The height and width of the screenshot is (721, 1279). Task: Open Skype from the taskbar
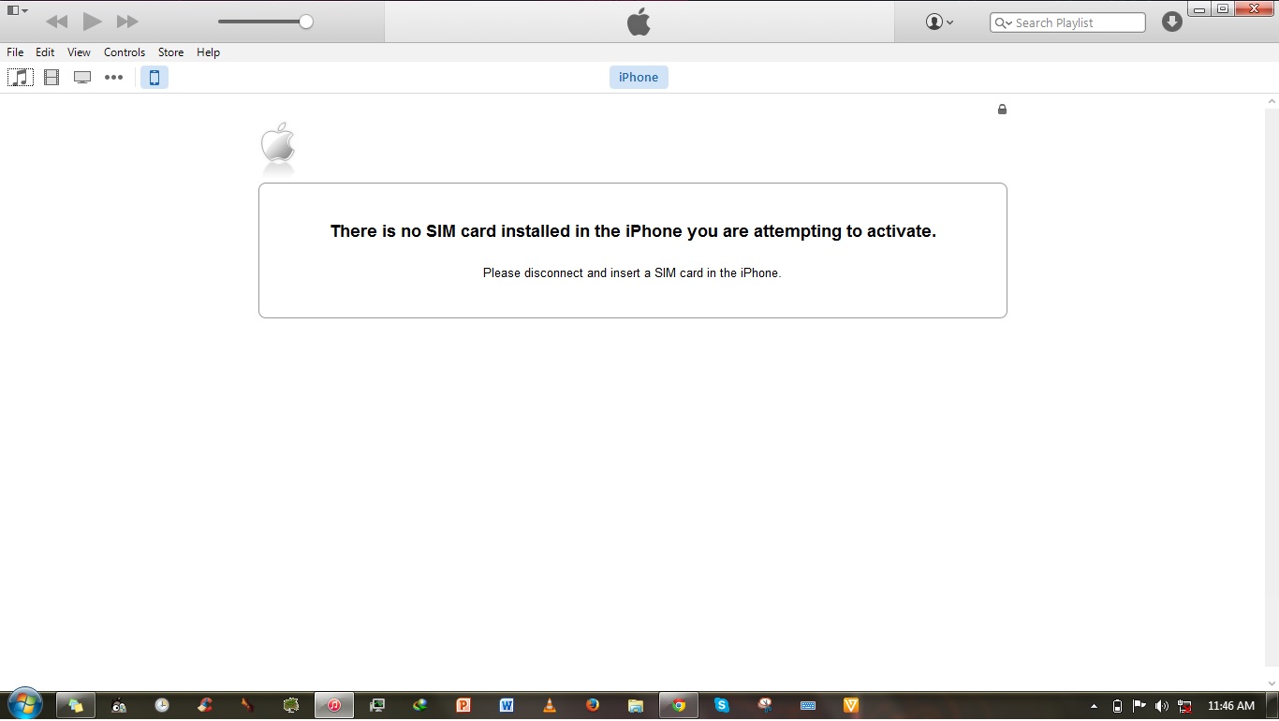click(x=722, y=706)
